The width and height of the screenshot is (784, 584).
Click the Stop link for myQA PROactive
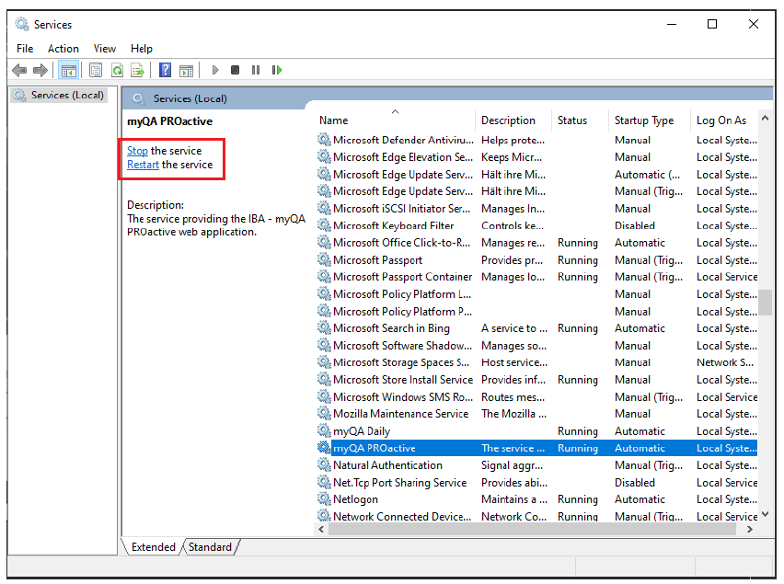point(137,151)
